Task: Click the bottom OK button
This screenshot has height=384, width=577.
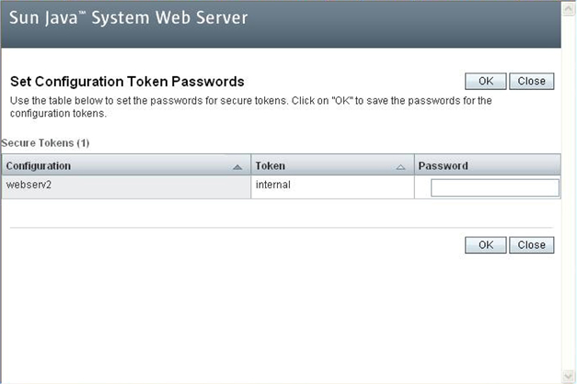Action: tap(485, 245)
